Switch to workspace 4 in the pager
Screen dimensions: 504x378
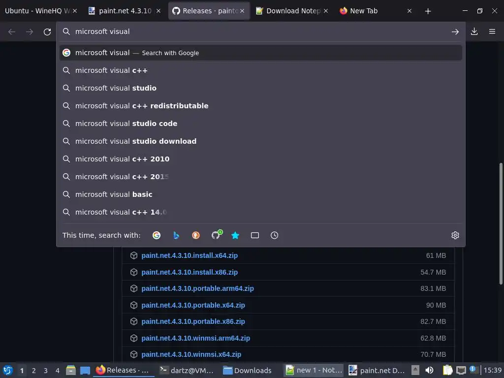[x=58, y=371]
